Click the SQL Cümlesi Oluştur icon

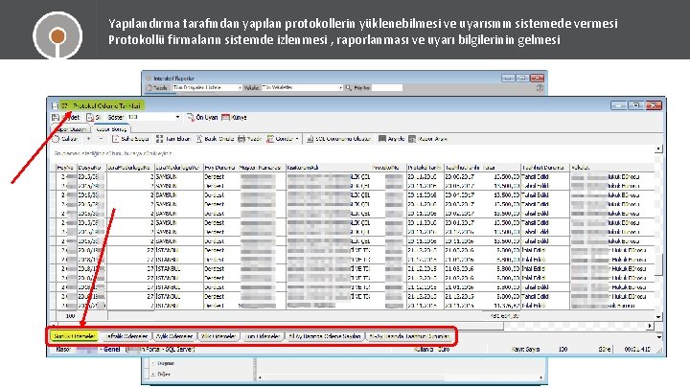(310, 139)
